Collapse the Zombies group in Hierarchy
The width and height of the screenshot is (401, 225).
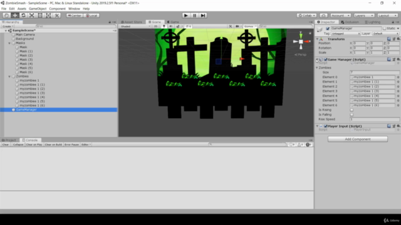point(9,76)
